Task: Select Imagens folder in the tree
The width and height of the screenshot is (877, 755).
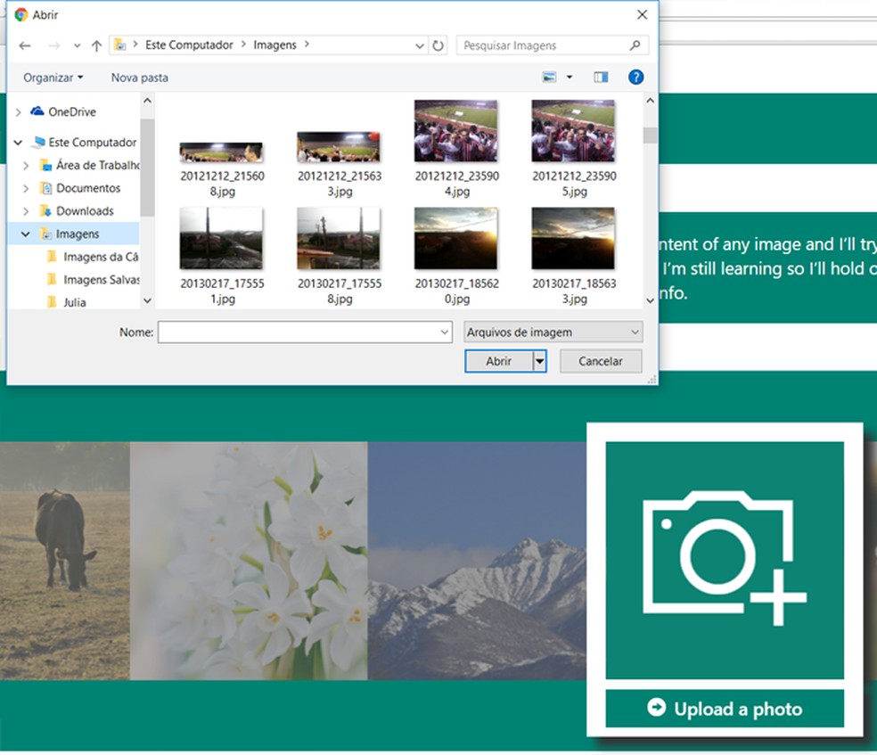Action: coord(78,234)
